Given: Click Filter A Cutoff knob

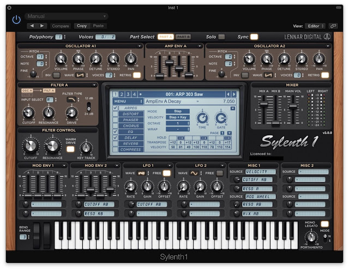Looking at the screenshot, I should click(28, 112).
